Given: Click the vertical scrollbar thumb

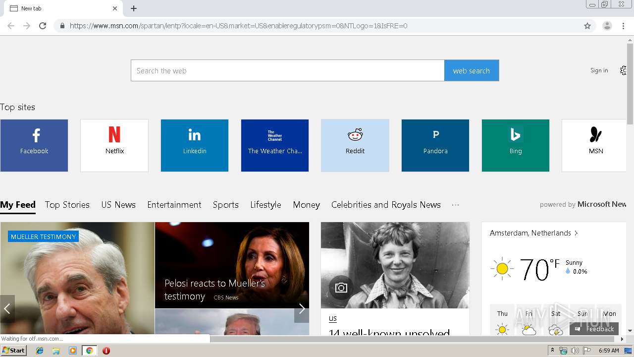Looking at the screenshot, I should click(x=630, y=84).
